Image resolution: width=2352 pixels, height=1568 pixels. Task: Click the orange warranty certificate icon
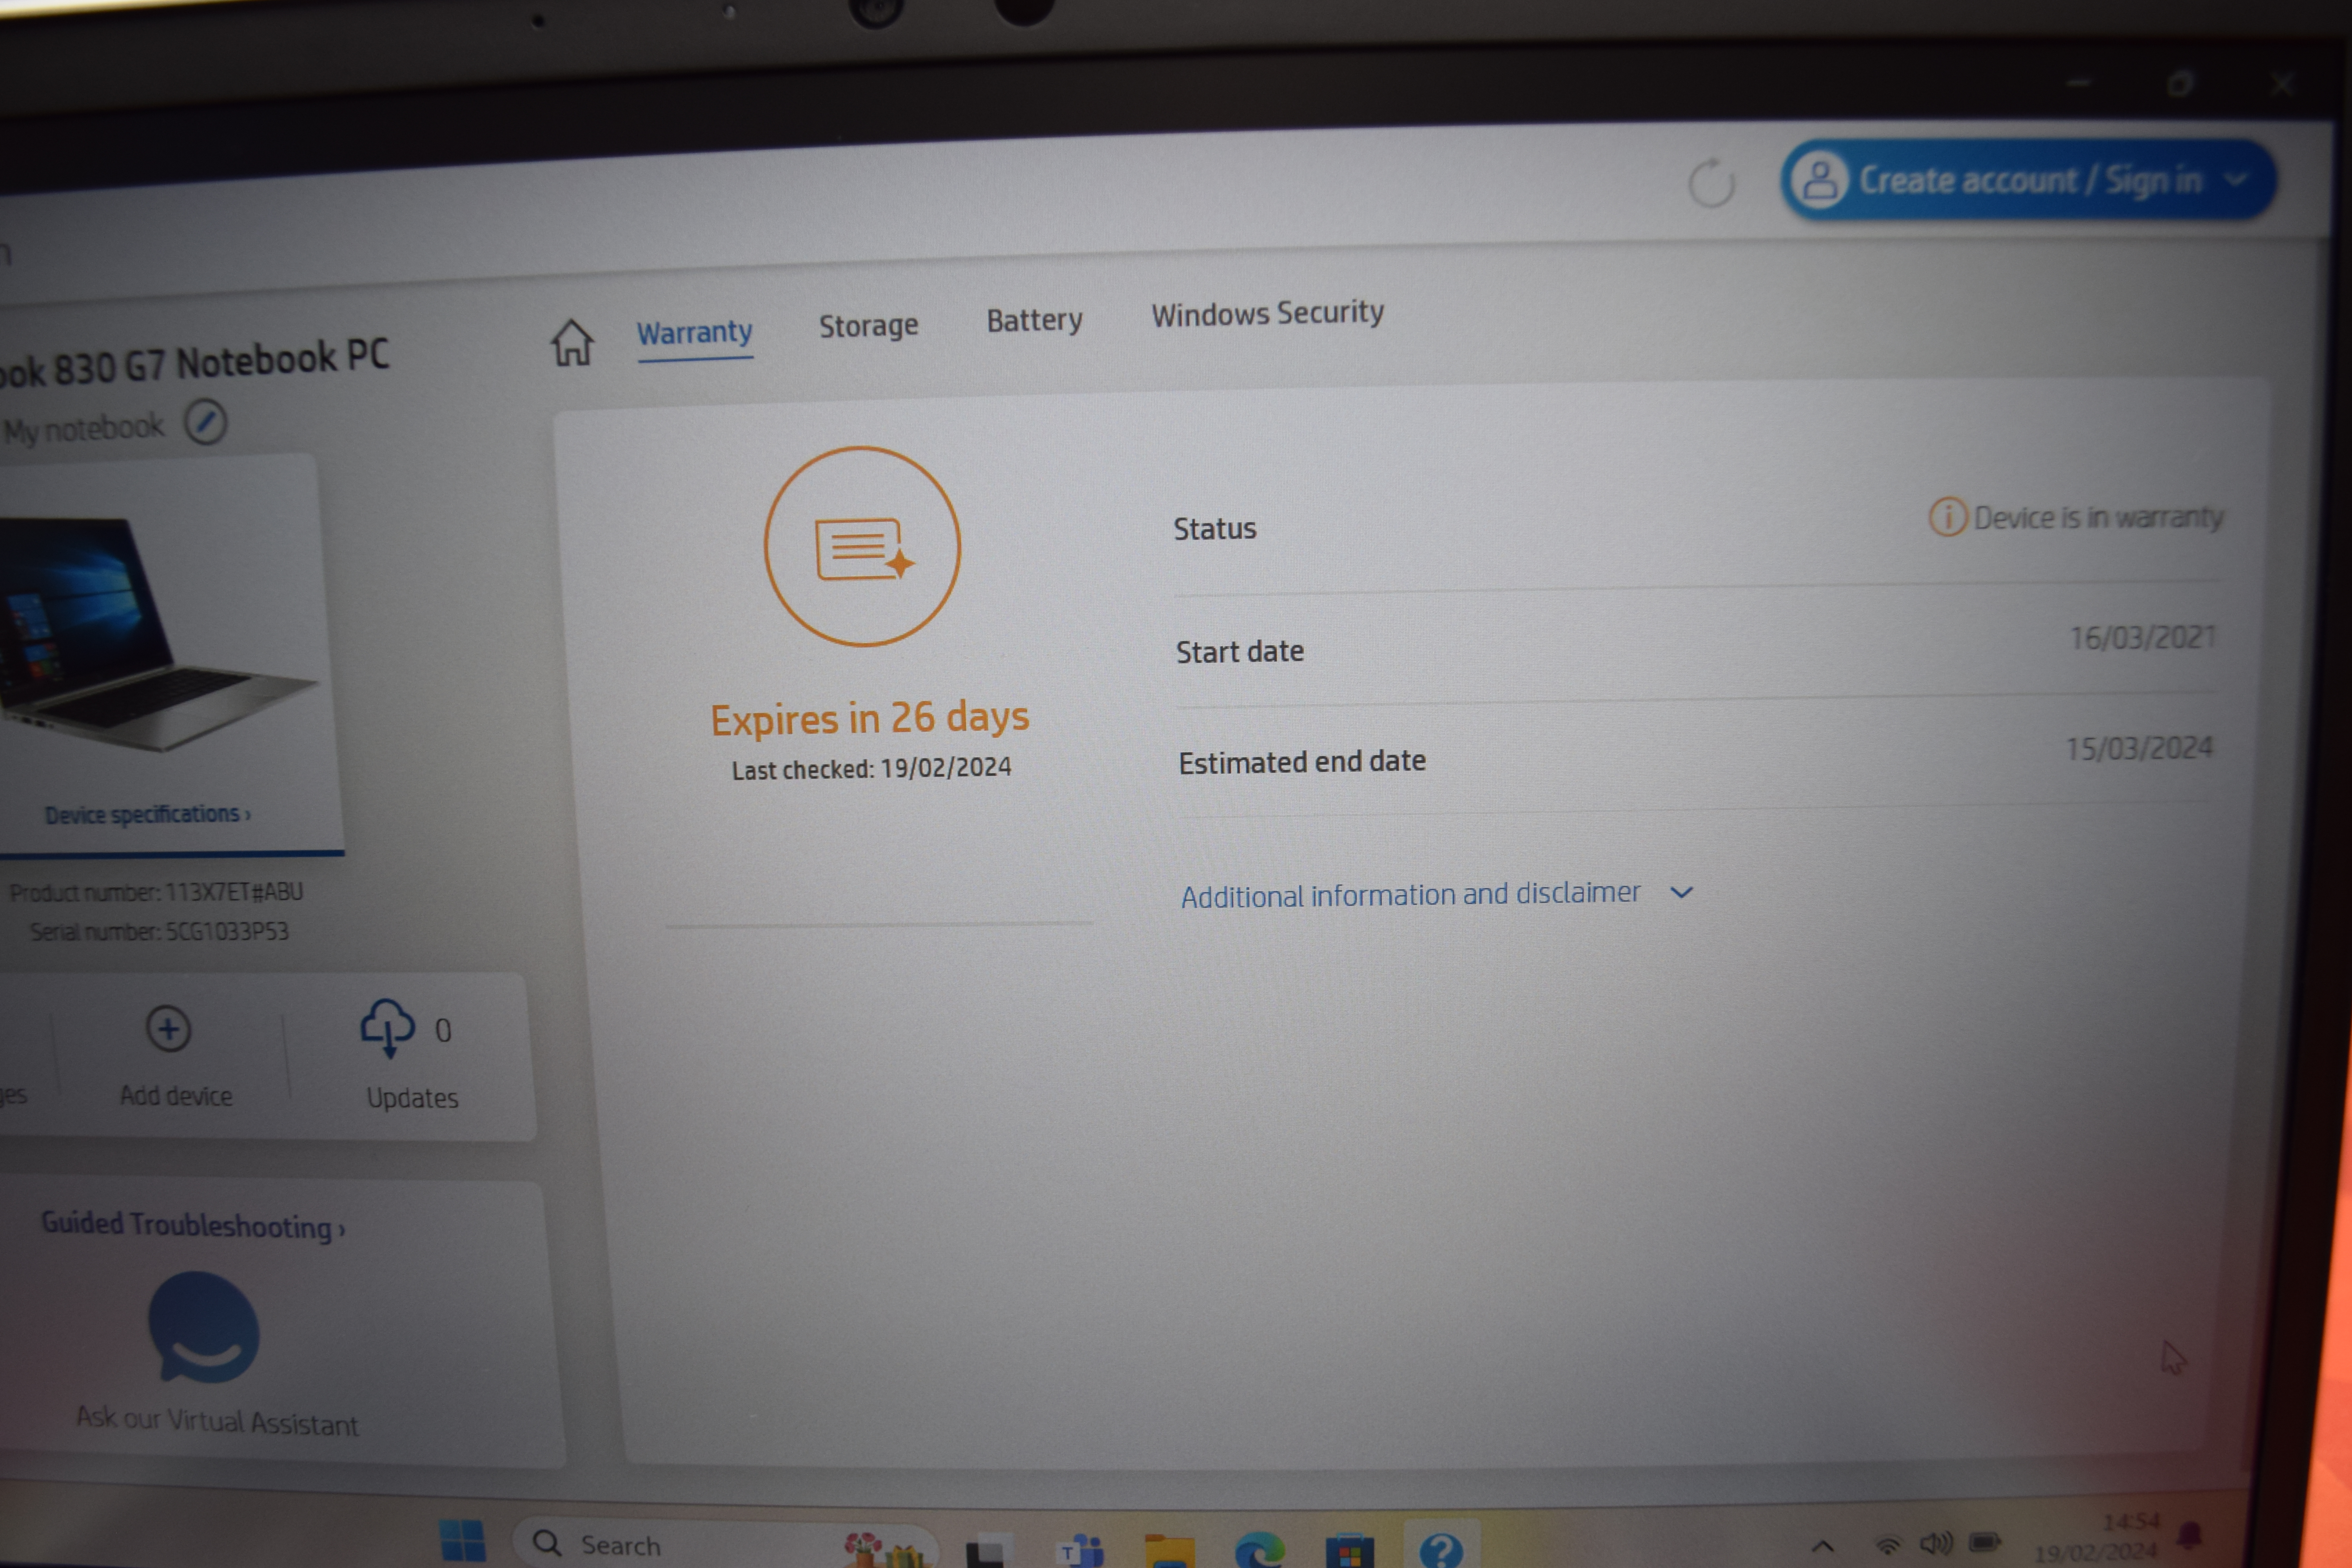[862, 546]
